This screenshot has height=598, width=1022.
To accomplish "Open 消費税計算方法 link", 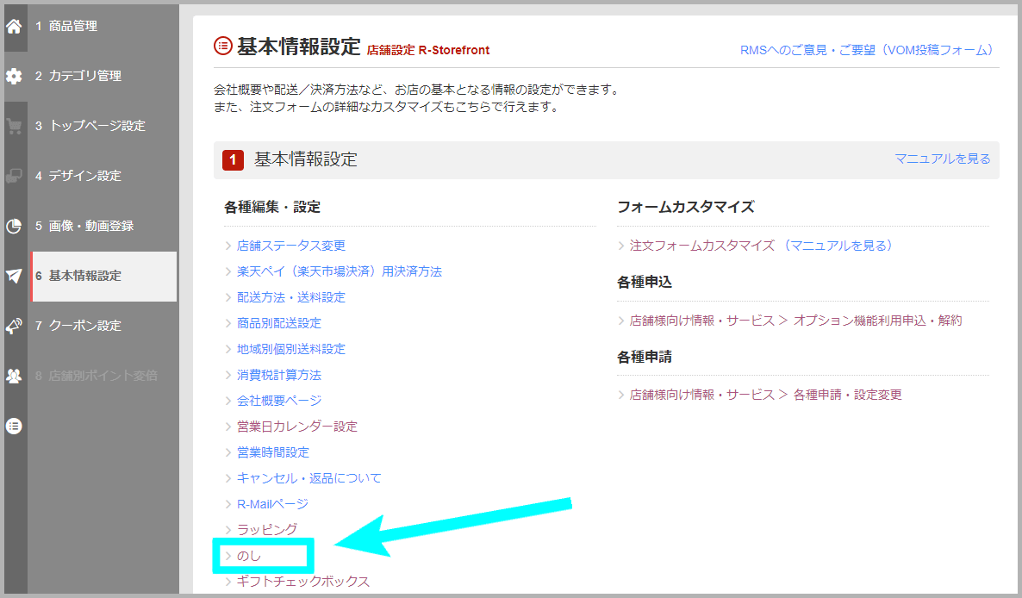I will 279,375.
